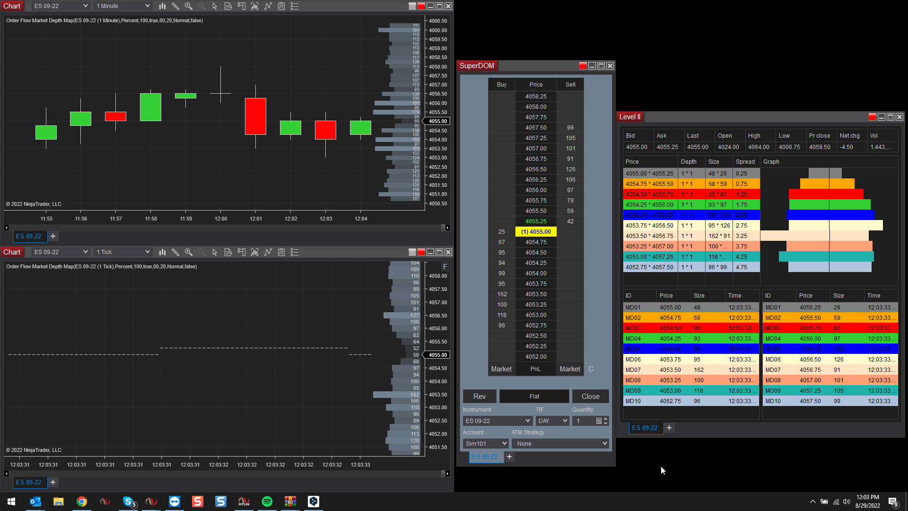Screen dimensions: 908x511
Task: Toggle red link button on Level II window
Action: tap(872, 117)
